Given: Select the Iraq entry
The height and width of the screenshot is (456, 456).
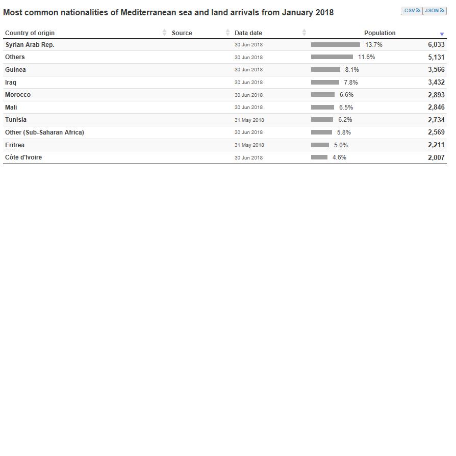Looking at the screenshot, I should point(11,83).
